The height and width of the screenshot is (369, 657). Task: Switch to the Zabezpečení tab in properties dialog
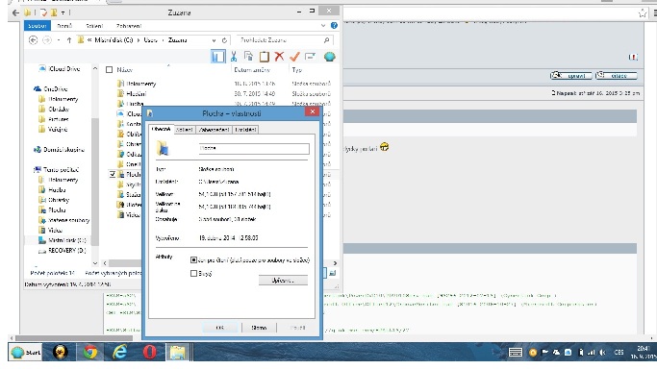tap(215, 130)
